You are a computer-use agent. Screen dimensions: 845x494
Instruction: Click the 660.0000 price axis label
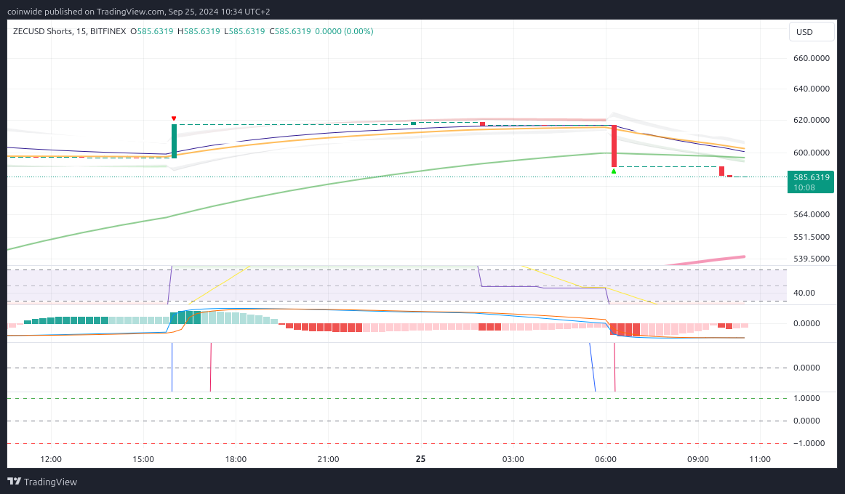(x=811, y=58)
